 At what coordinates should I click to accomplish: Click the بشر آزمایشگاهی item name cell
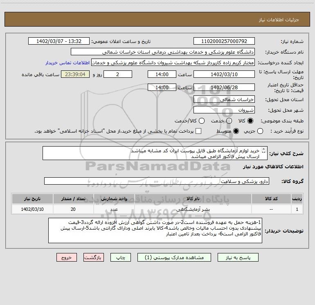193,209
